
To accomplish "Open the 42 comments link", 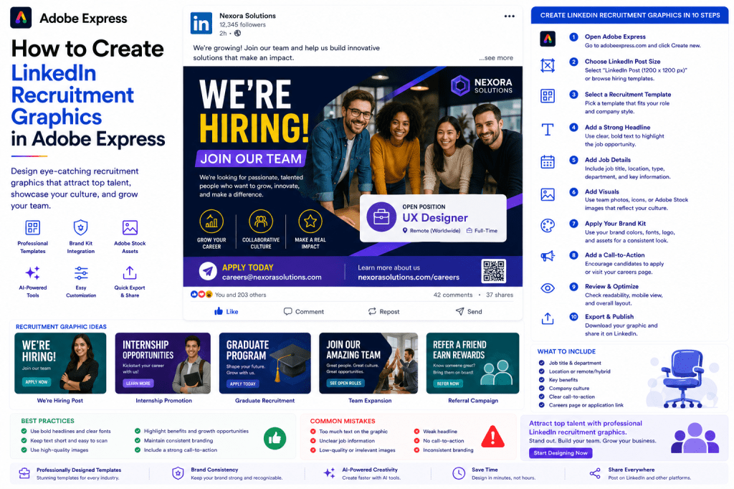I will coord(453,295).
